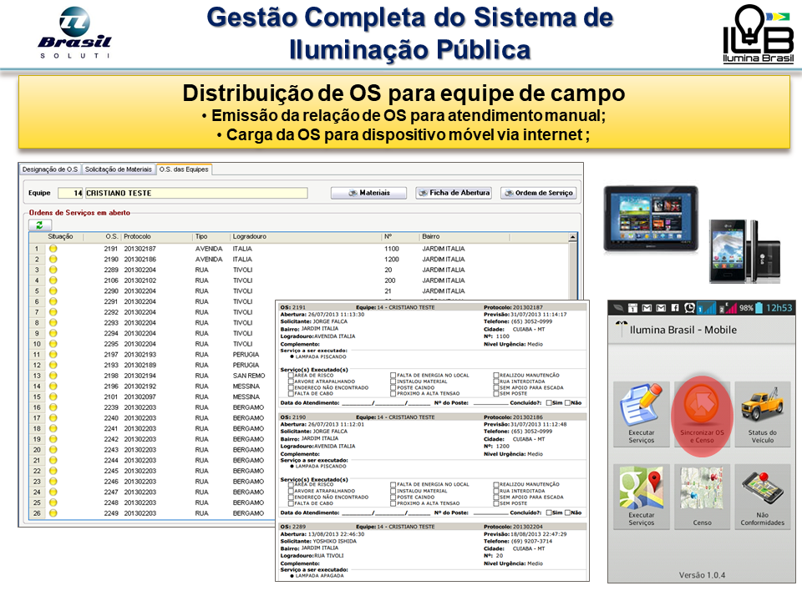
Task: Click the Ordem de Serviço button
Action: click(x=538, y=193)
